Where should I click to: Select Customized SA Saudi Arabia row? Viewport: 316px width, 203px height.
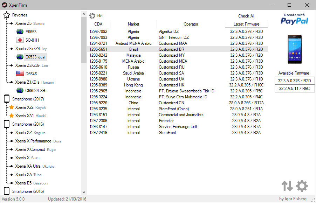[x=177, y=73]
